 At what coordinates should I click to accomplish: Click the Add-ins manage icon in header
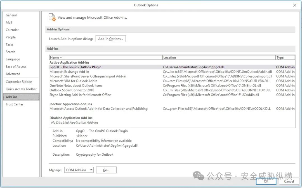(52, 17)
